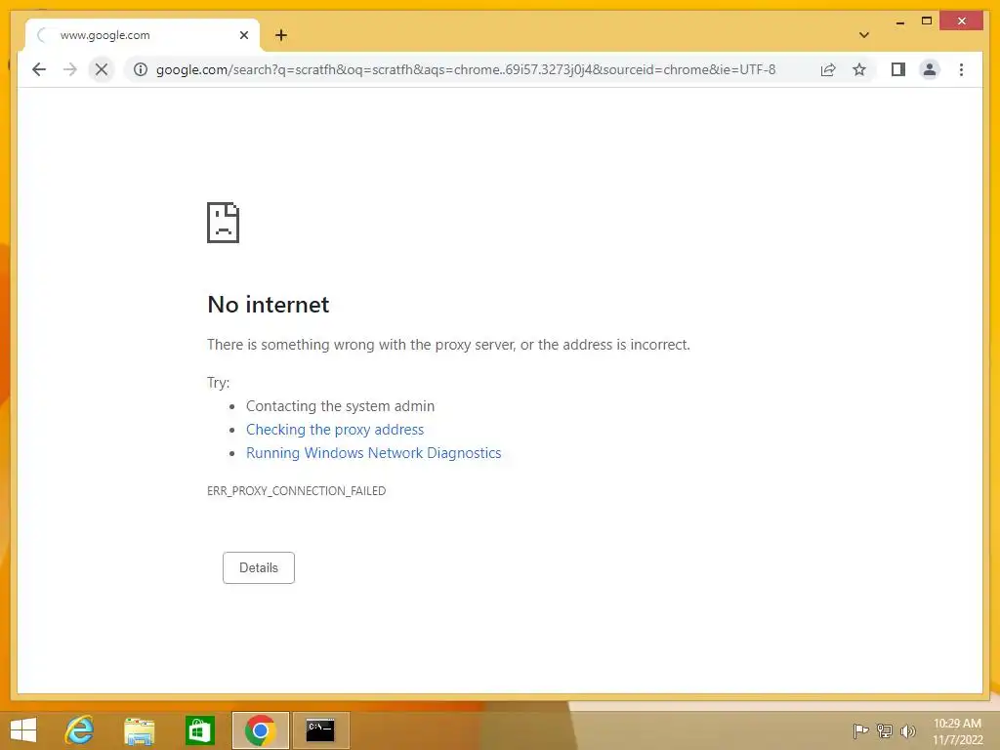Open a new tab with plus button
Image resolution: width=1000 pixels, height=750 pixels.
click(x=281, y=35)
